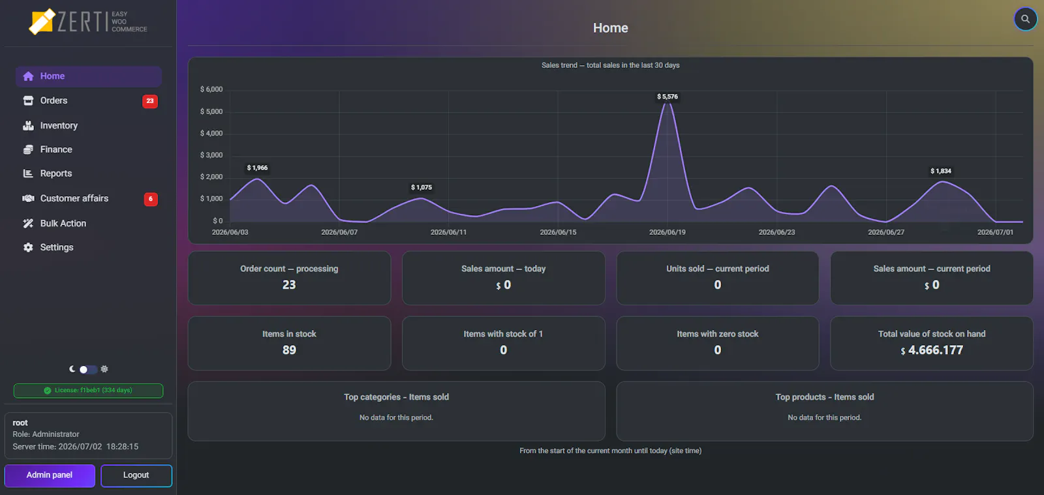1044x495 pixels.
Task: Click the Admin panel button
Action: 50,475
